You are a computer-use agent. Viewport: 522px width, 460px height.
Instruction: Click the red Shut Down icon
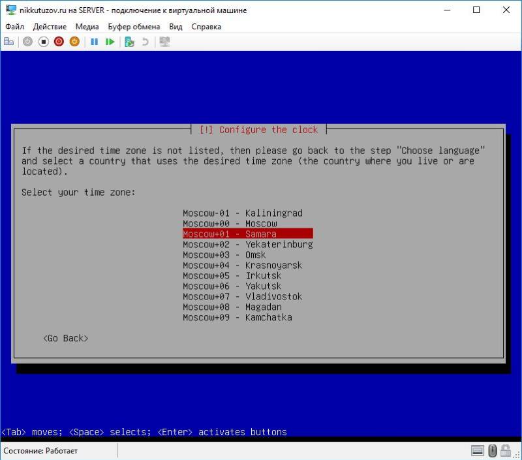click(59, 41)
